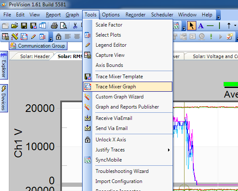Open the Window menu
The height and width of the screenshot is (191, 238).
(187, 15)
